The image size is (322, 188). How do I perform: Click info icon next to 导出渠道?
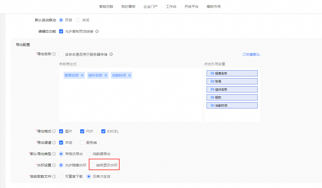[54, 143]
